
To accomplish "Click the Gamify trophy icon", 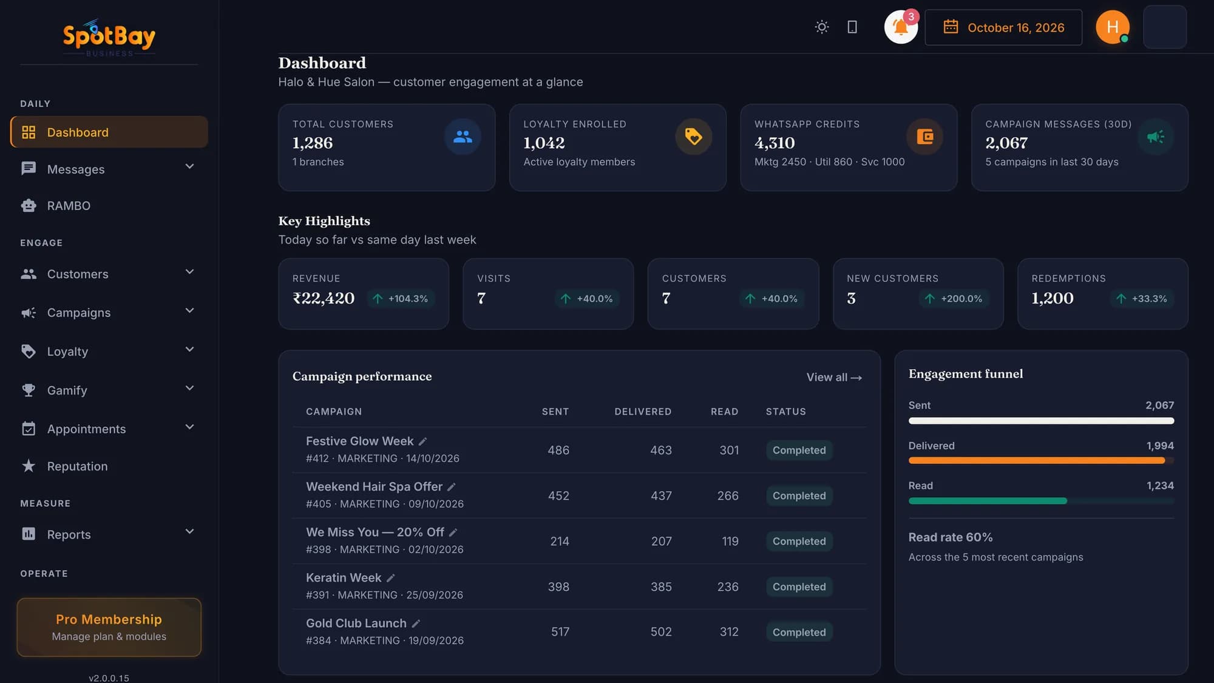I will coord(29,390).
